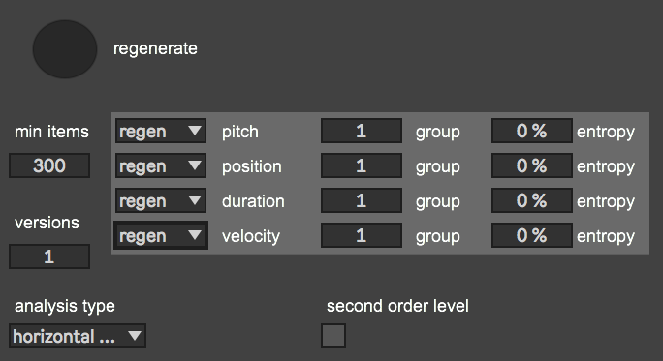Open the pitch regen dropdown

(161, 131)
